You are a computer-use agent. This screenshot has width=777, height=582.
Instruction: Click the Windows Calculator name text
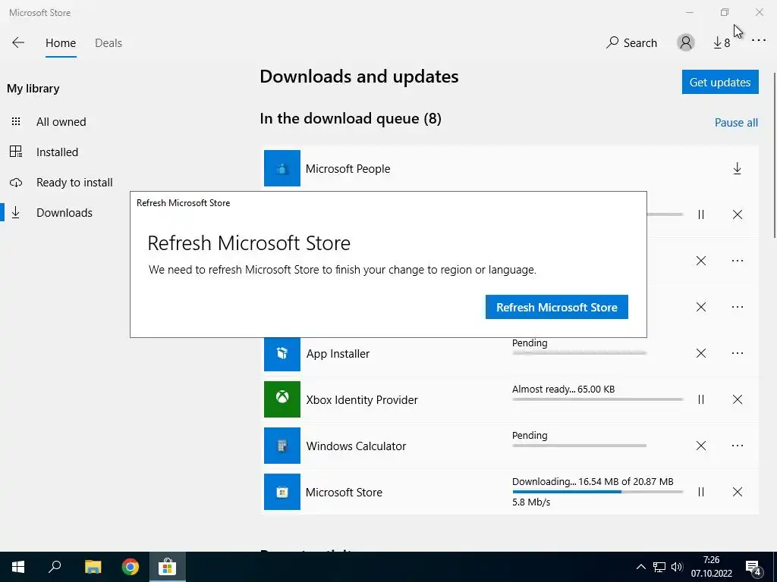tap(356, 446)
